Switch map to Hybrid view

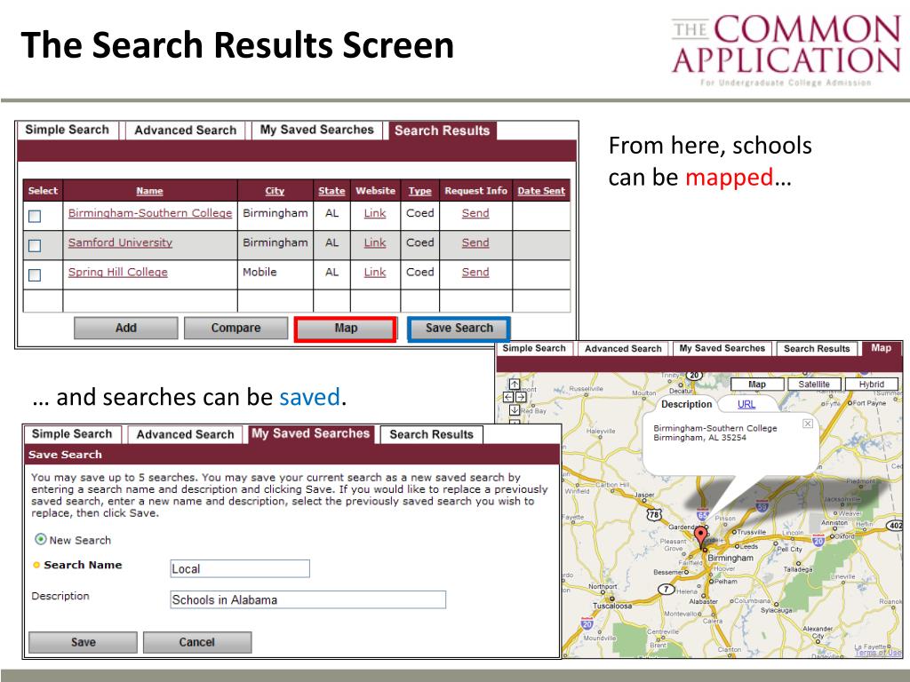(x=871, y=384)
